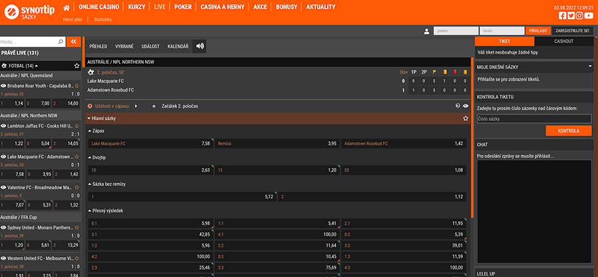The image size is (598, 277).
Task: Click the Kontrola button
Action: click(x=568, y=131)
